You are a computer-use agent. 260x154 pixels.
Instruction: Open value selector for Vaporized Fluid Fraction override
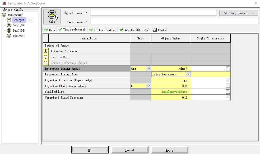(228, 97)
